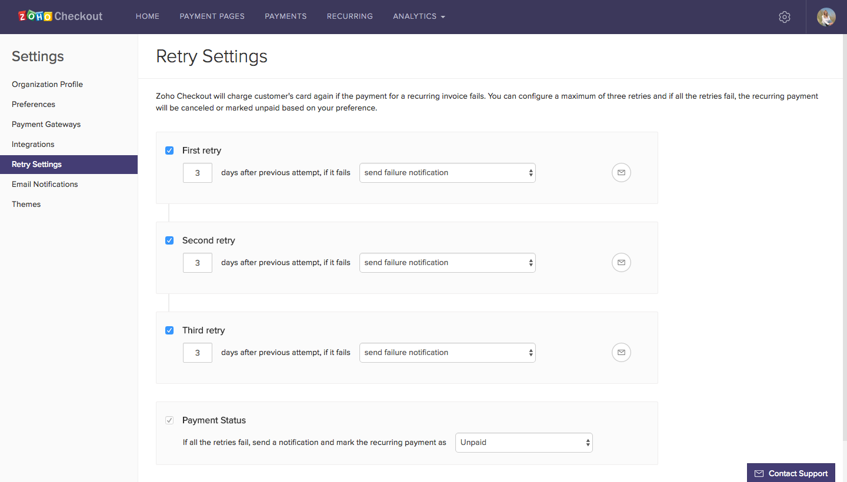
Task: Uncheck the Second retry checkbox
Action: (x=169, y=240)
